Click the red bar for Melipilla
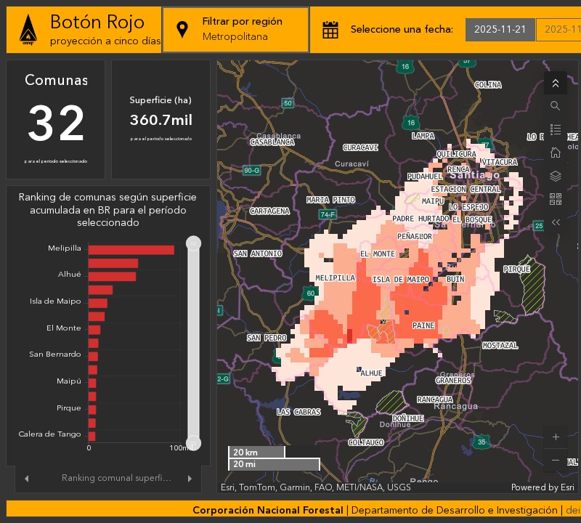Screen dimensions: 581x523 pyautogui.click(x=131, y=249)
